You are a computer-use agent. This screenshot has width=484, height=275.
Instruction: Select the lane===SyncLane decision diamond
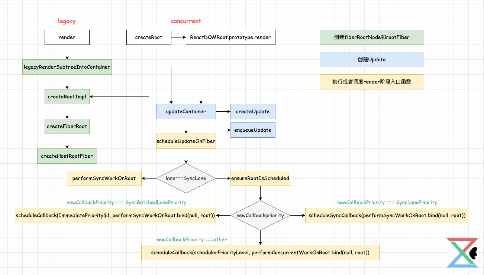click(x=186, y=179)
